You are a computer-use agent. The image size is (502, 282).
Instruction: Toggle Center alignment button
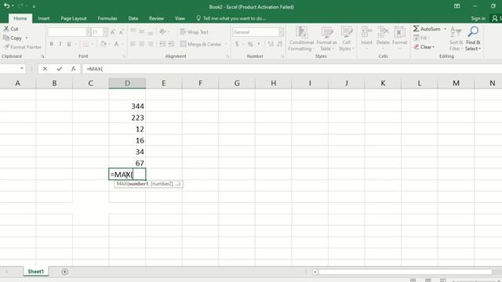(x=141, y=44)
